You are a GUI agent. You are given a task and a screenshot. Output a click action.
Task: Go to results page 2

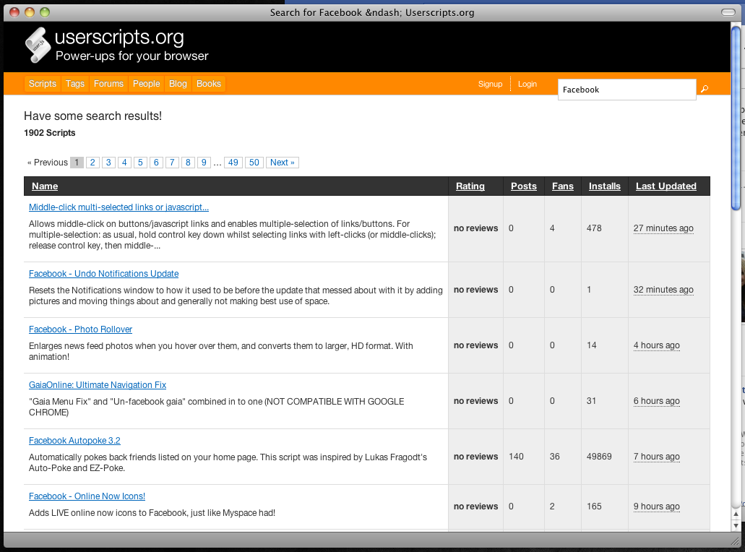92,163
